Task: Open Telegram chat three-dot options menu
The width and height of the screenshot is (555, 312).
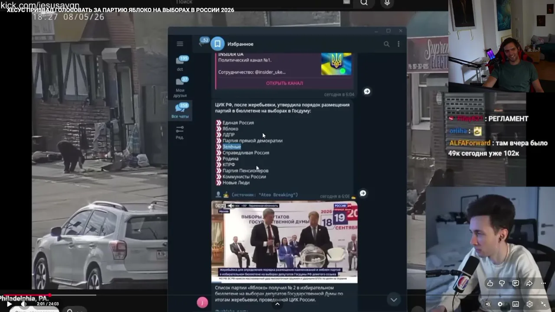Action: tap(398, 44)
